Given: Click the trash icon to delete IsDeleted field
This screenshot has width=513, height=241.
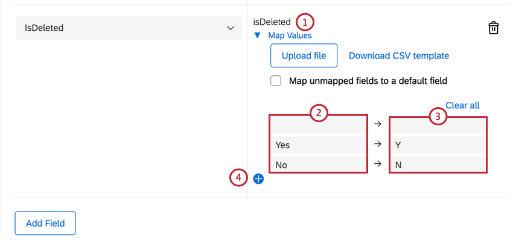Looking at the screenshot, I should pyautogui.click(x=493, y=28).
